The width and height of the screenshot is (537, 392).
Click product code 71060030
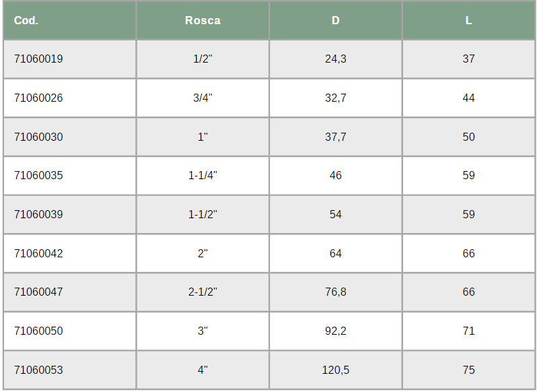click(38, 137)
